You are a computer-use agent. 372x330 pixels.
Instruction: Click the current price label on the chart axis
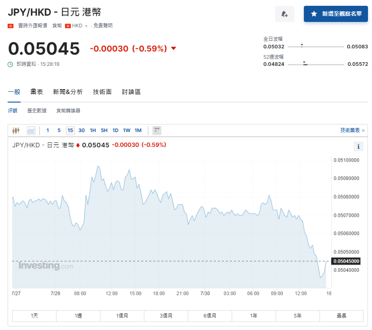click(x=345, y=261)
